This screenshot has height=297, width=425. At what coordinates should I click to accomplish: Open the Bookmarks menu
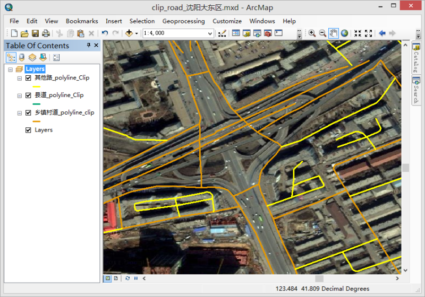click(82, 21)
